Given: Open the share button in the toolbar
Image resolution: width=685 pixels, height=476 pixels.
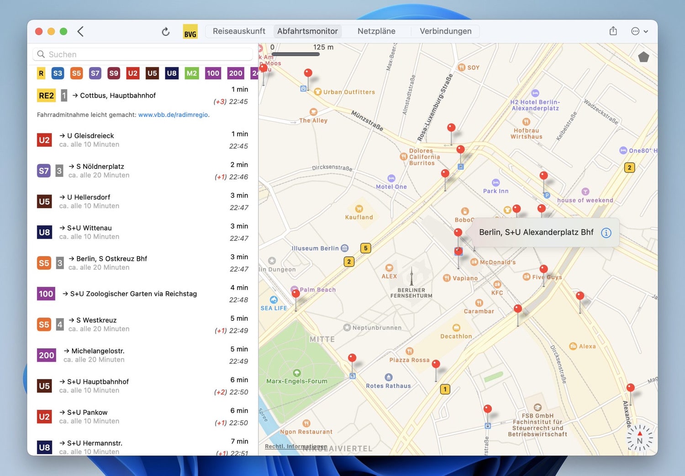Looking at the screenshot, I should pyautogui.click(x=613, y=31).
